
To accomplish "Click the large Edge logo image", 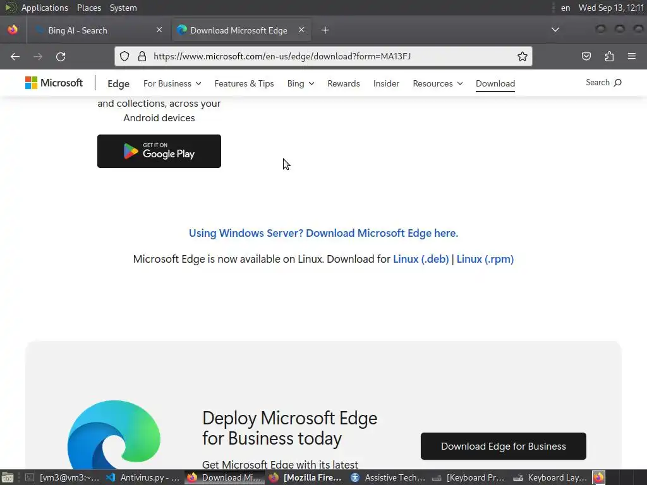I will tap(114, 434).
